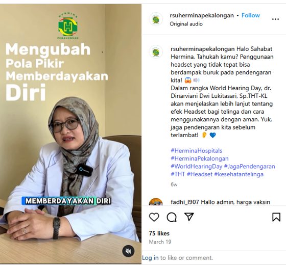This screenshot has height=265, width=286.
Task: Open the #HerminaHospitals hashtag
Action: 197,151
